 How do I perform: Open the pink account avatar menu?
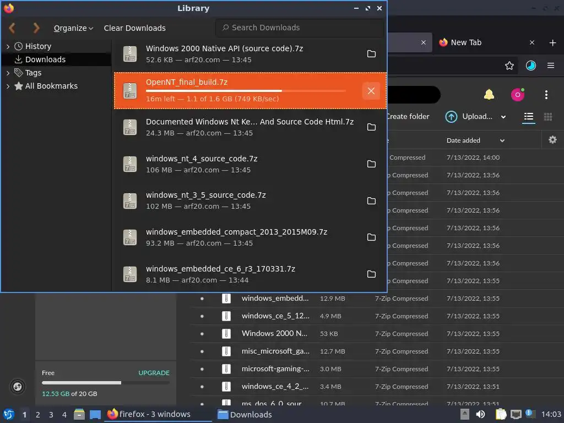pos(518,95)
